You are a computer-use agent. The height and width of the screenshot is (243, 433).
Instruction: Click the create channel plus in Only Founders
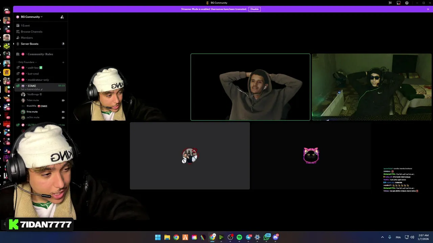[63, 62]
